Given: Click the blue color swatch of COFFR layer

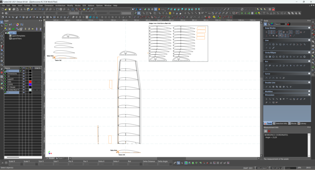Looking at the screenshot, I should click(30, 84).
